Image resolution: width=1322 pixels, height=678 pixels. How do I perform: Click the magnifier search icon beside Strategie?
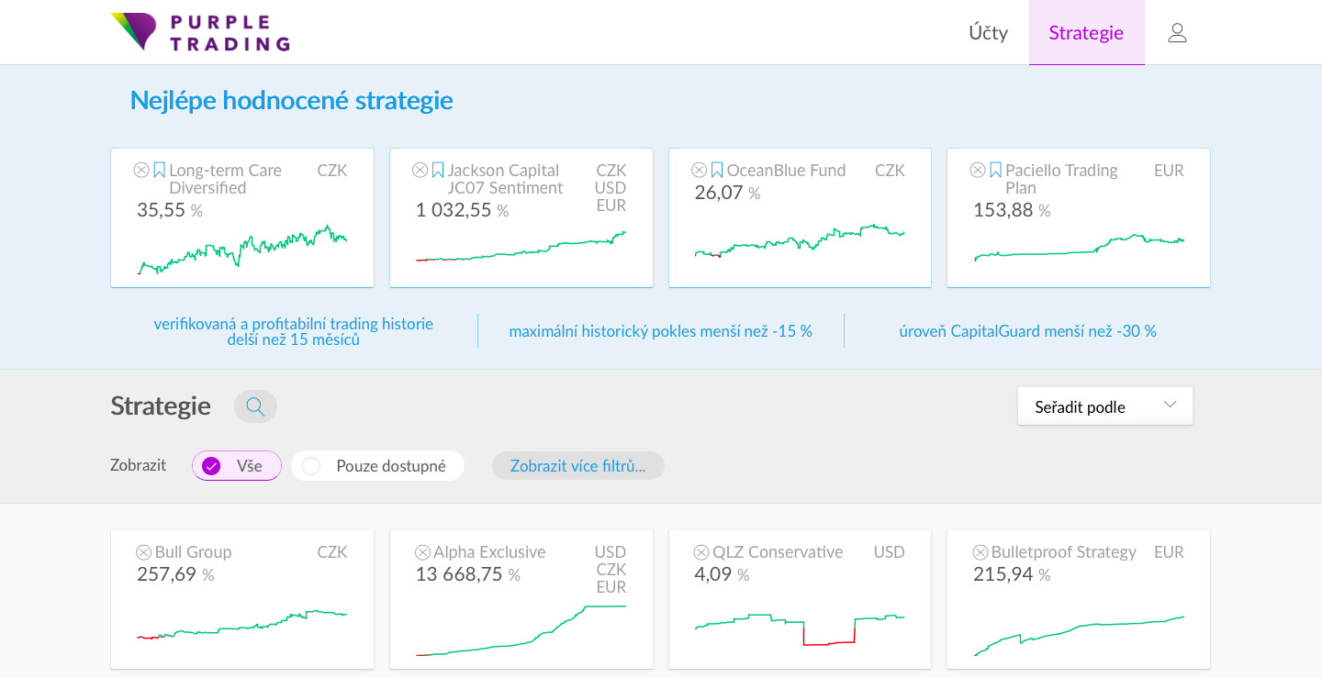(x=255, y=406)
